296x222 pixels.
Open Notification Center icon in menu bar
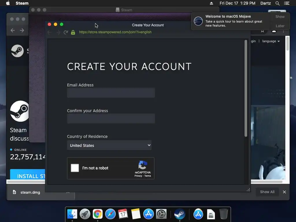pos(287,3)
